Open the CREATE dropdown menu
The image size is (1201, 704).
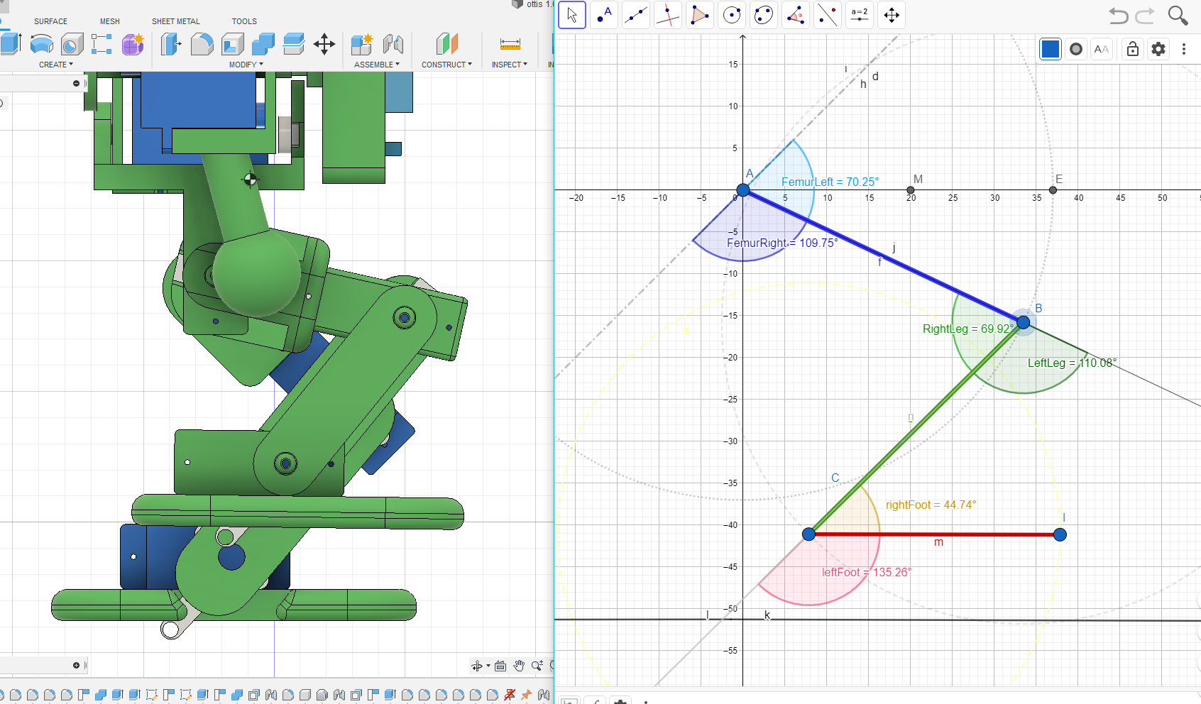(x=55, y=65)
